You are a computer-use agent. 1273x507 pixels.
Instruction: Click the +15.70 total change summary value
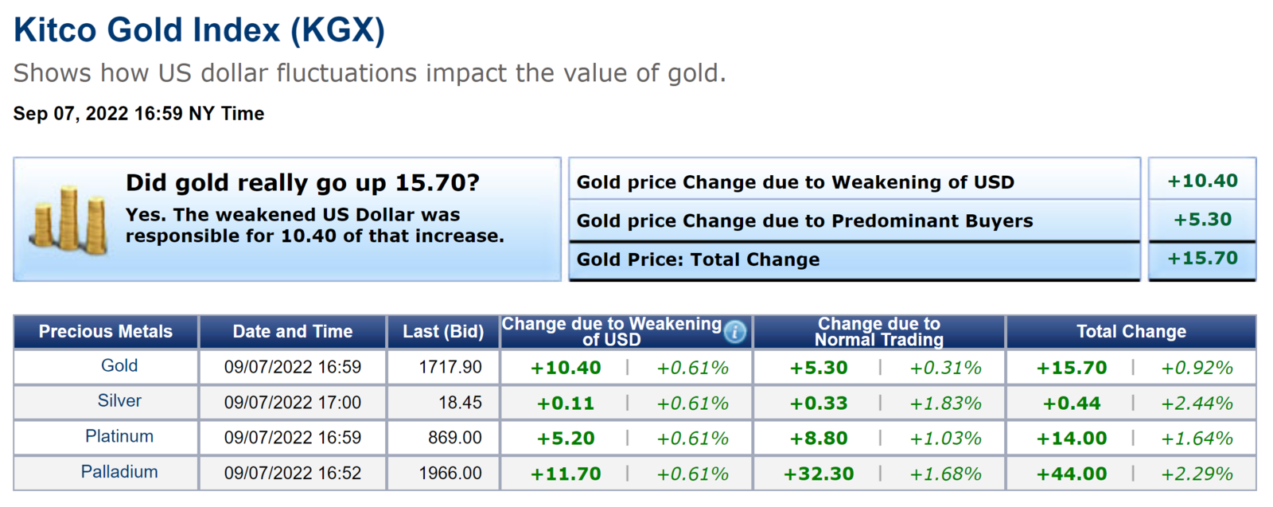click(1202, 259)
